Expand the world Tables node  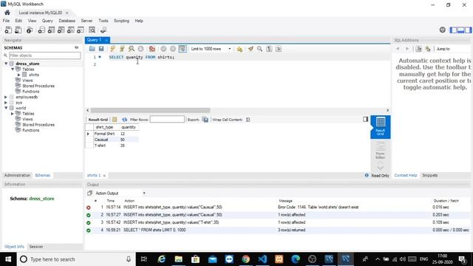point(13,113)
